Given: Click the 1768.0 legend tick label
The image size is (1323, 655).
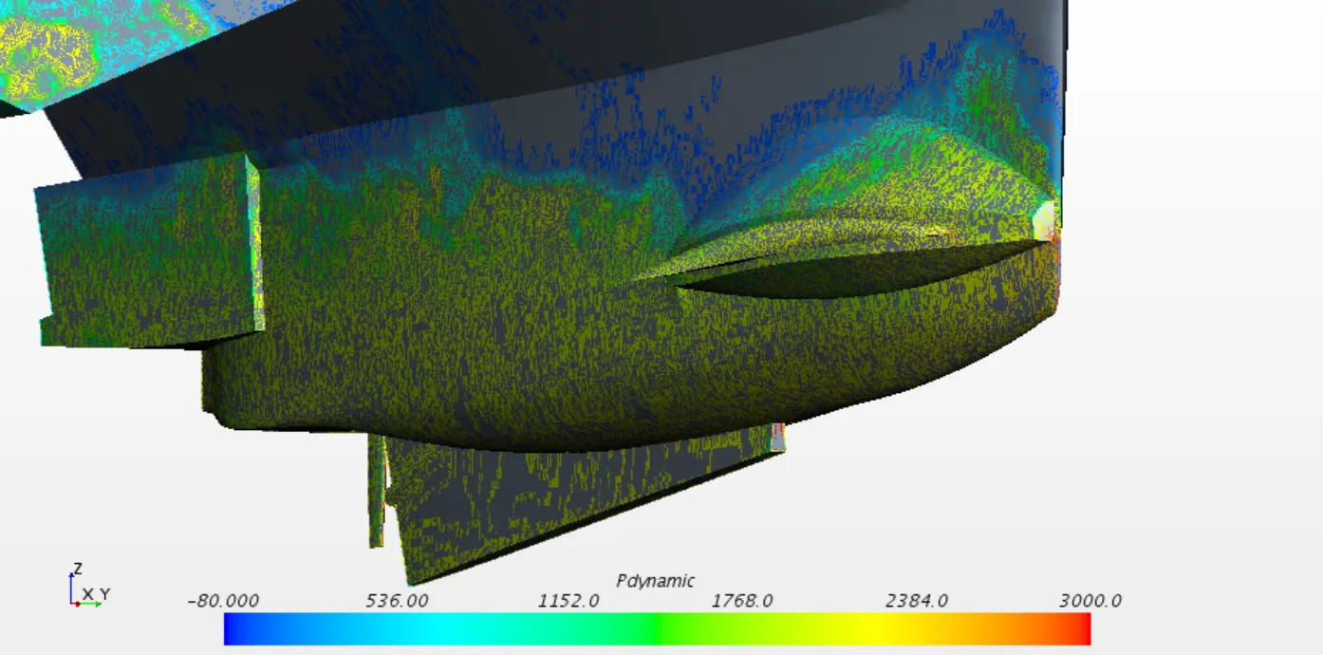Looking at the screenshot, I should [x=743, y=601].
